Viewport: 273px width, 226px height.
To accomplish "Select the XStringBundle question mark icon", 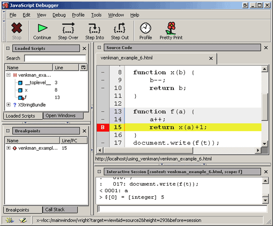I will click(15, 105).
